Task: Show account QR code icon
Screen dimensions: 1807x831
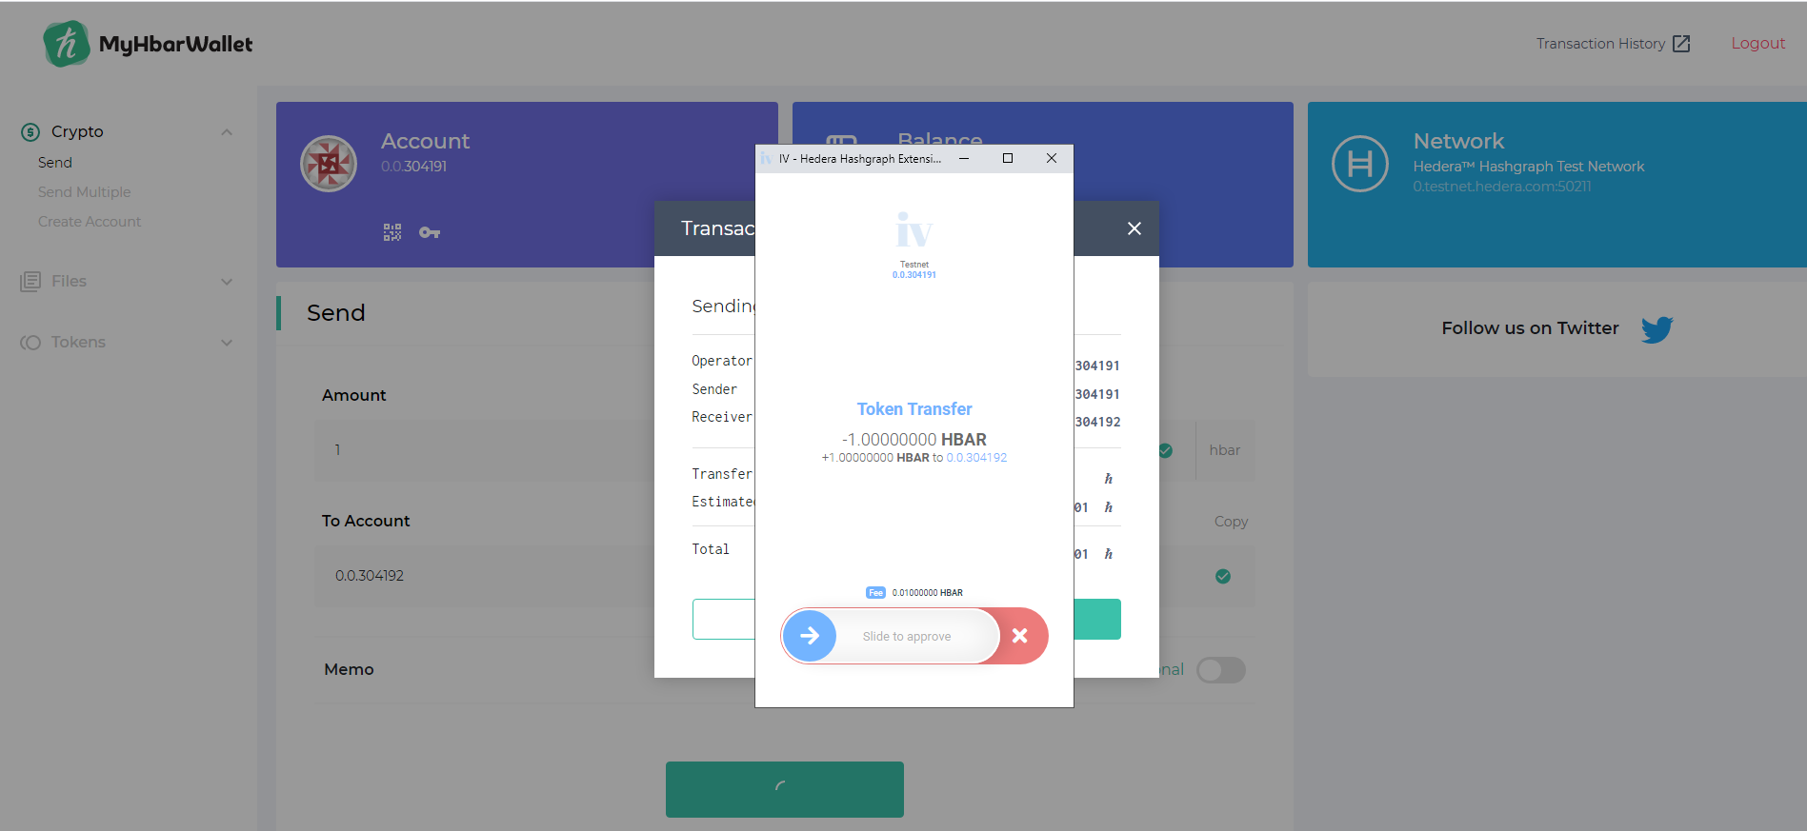Action: 392,232
